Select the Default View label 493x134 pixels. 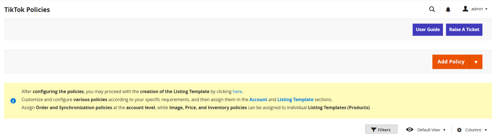click(x=428, y=130)
